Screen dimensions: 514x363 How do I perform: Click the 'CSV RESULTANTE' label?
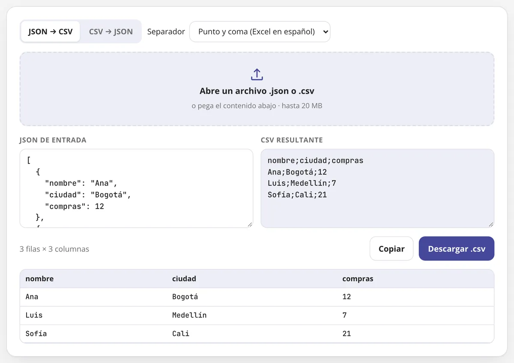tap(292, 140)
